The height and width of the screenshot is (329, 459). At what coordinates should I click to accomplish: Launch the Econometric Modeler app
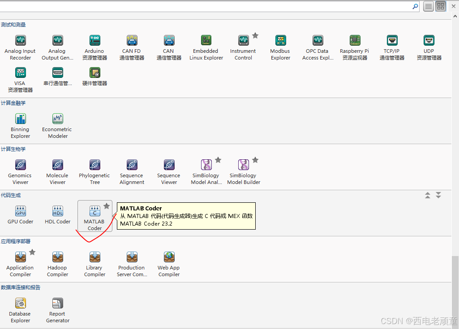(57, 126)
